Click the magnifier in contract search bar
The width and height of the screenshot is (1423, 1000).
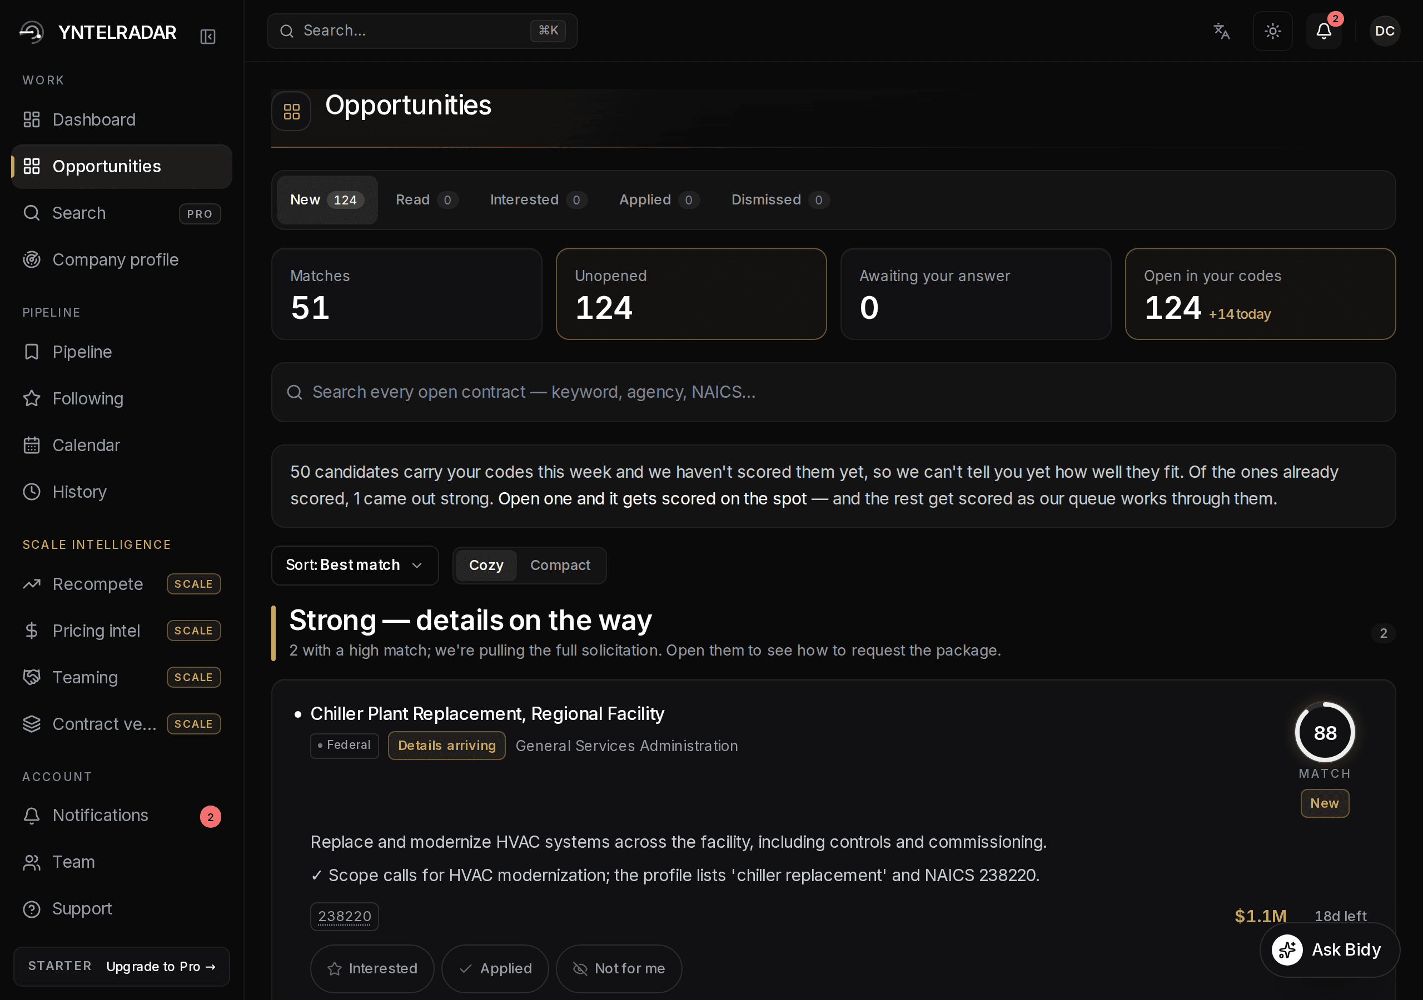(295, 392)
